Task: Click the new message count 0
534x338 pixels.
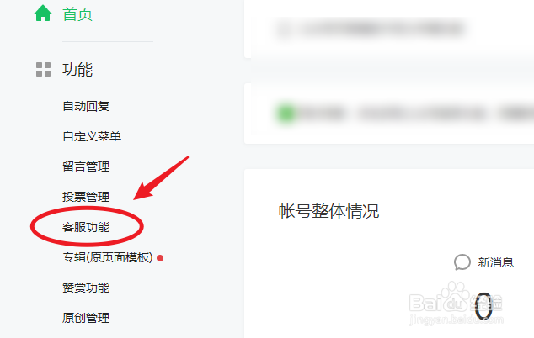Action: click(x=483, y=306)
